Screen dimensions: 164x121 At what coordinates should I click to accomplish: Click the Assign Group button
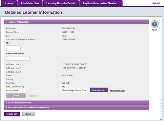coord(99,90)
